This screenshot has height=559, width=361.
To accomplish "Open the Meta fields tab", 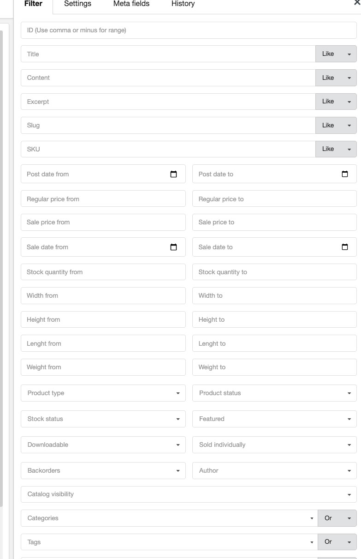I will click(130, 4).
